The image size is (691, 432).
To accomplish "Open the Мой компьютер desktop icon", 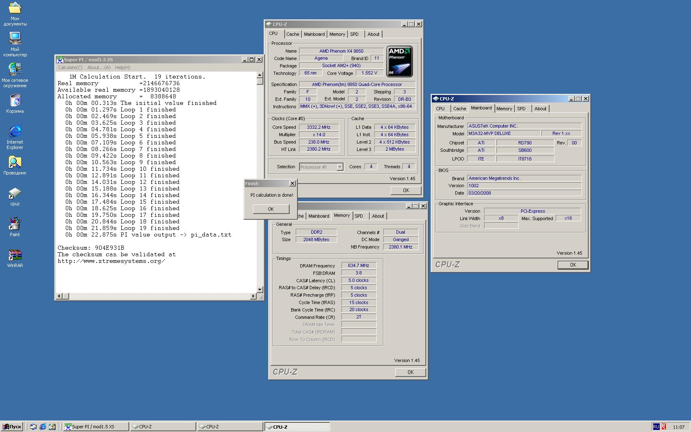I will tap(15, 44).
